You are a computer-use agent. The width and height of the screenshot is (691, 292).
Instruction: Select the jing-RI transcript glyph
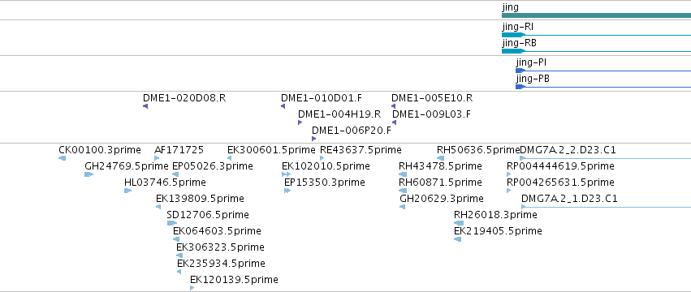[596, 35]
